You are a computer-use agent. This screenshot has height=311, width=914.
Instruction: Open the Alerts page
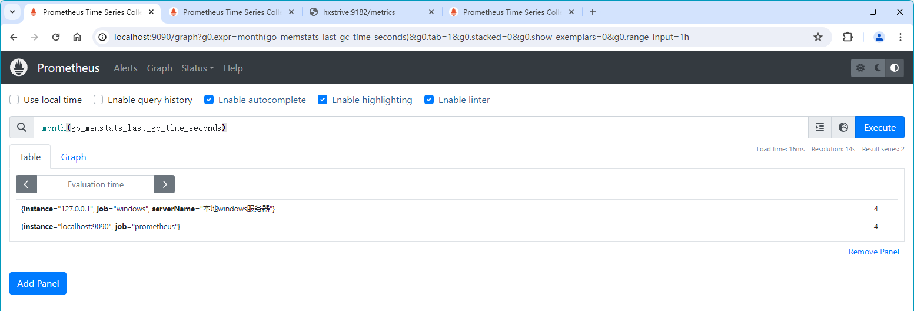click(125, 68)
